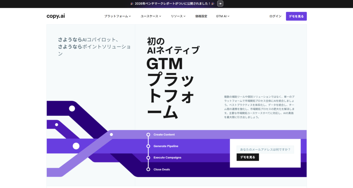Expand the GTM AI menu
Viewport: 353px width, 188px height.
[x=223, y=16]
